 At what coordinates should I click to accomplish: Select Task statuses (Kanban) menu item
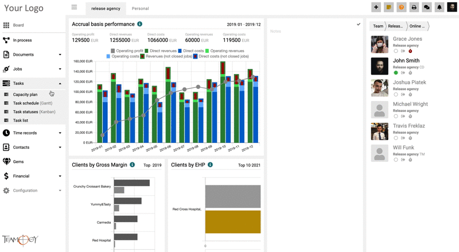(x=34, y=112)
